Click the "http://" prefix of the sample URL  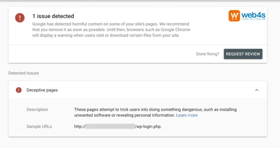[x=79, y=126]
